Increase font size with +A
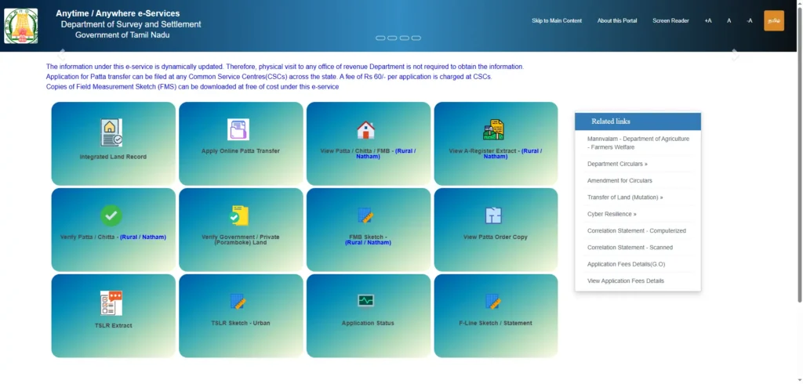 708,21
